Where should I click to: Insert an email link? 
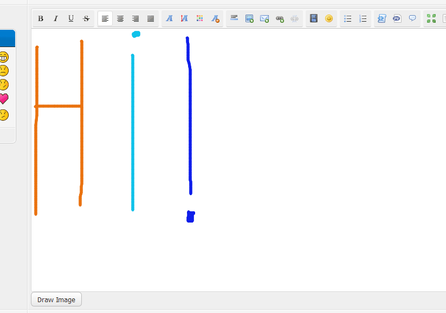pyautogui.click(x=264, y=18)
